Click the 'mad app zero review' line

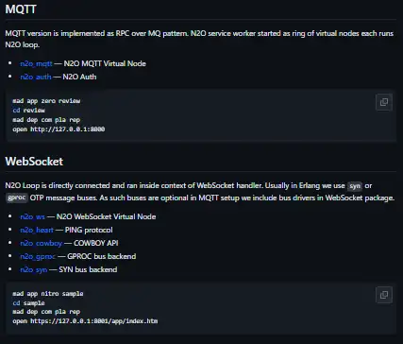[46, 101]
